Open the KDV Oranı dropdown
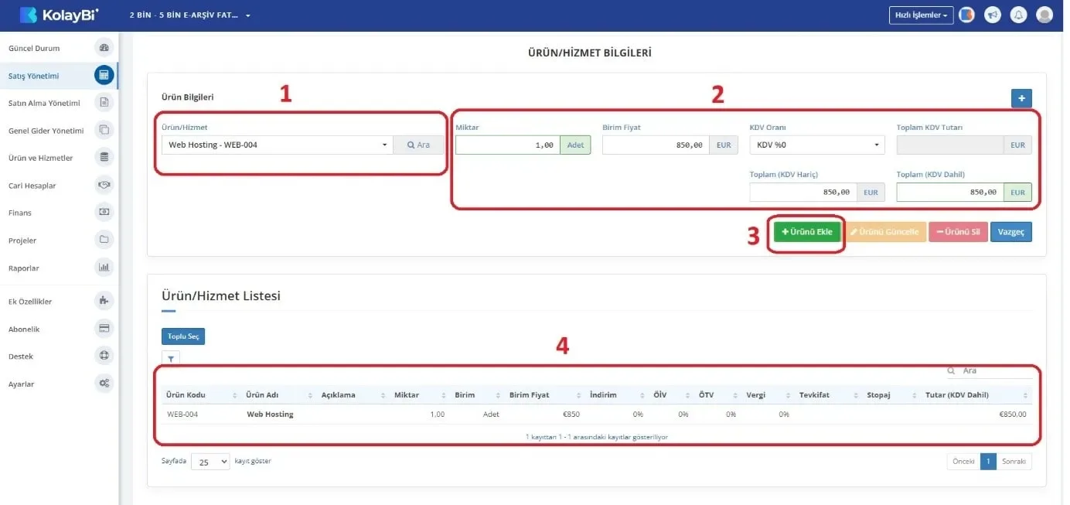 click(x=817, y=145)
